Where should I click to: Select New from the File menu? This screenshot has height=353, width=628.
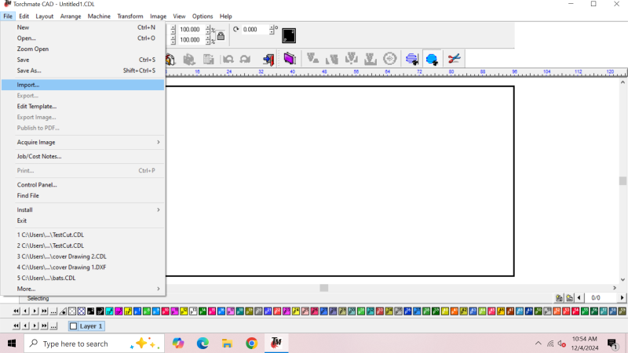[82, 27]
